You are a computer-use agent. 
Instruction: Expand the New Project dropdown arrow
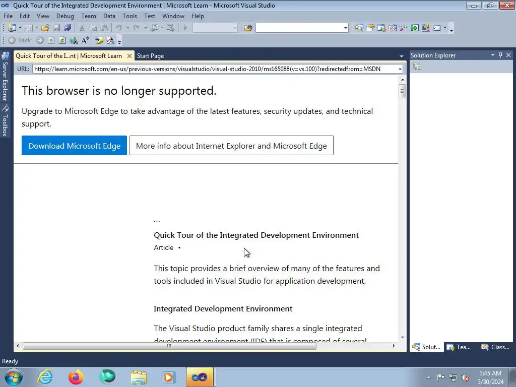point(20,28)
